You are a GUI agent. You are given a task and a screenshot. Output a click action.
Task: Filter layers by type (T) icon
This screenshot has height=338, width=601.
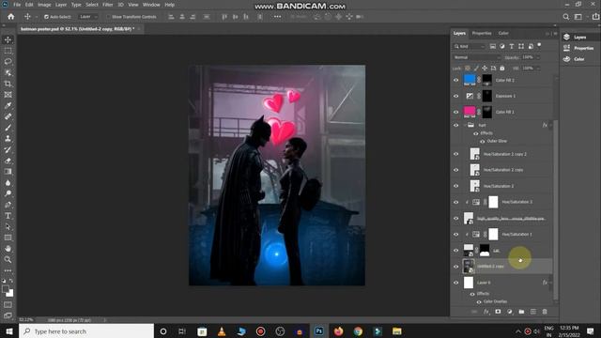click(511, 46)
